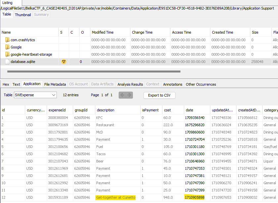Click the C comment column header
The image size is (278, 203).
(x=74, y=32)
